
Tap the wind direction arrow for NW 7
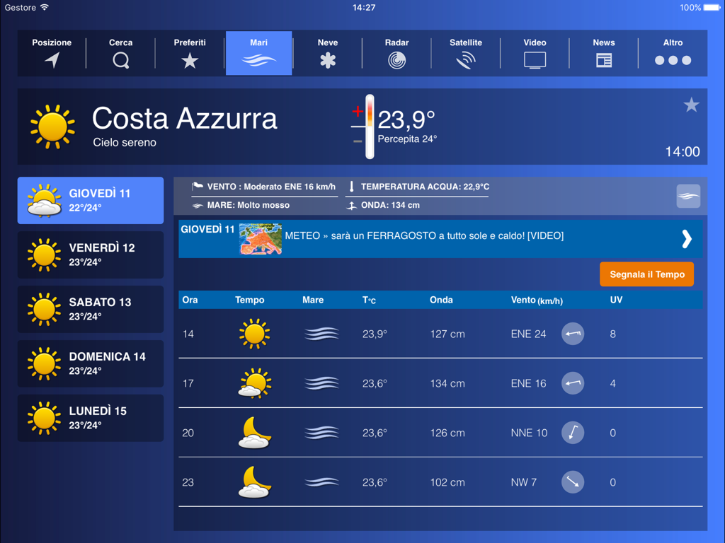pyautogui.click(x=572, y=482)
